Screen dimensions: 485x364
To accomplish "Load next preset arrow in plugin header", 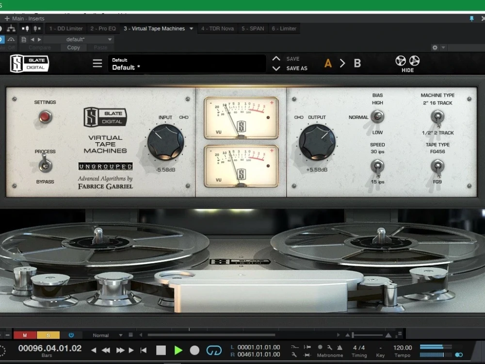I will click(39, 39).
